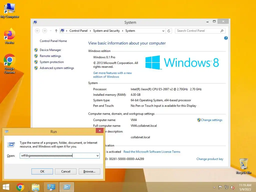Open Action Center flag icon
The width and height of the screenshot is (256, 192).
point(220,187)
